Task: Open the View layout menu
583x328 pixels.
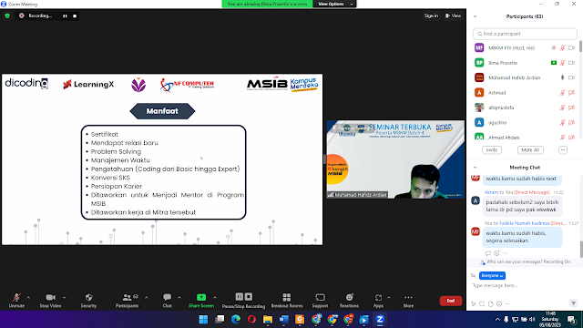Action: (454, 15)
